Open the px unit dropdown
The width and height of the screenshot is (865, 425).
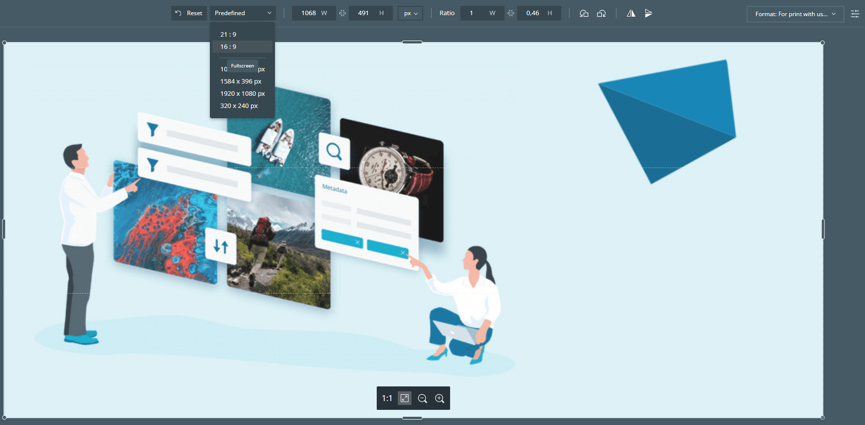[410, 13]
